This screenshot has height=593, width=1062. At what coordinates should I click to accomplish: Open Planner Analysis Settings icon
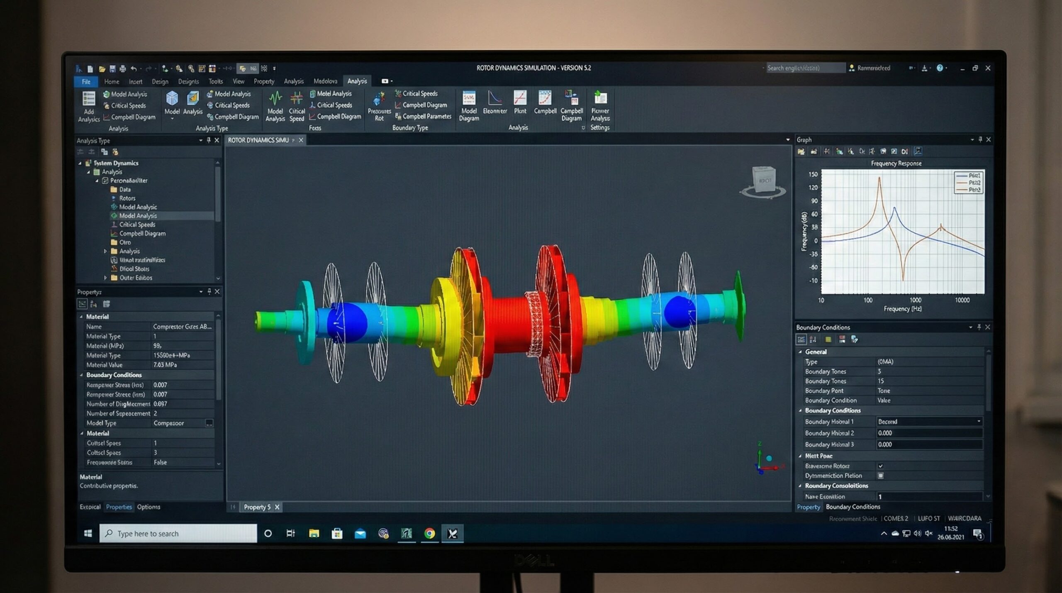point(600,99)
